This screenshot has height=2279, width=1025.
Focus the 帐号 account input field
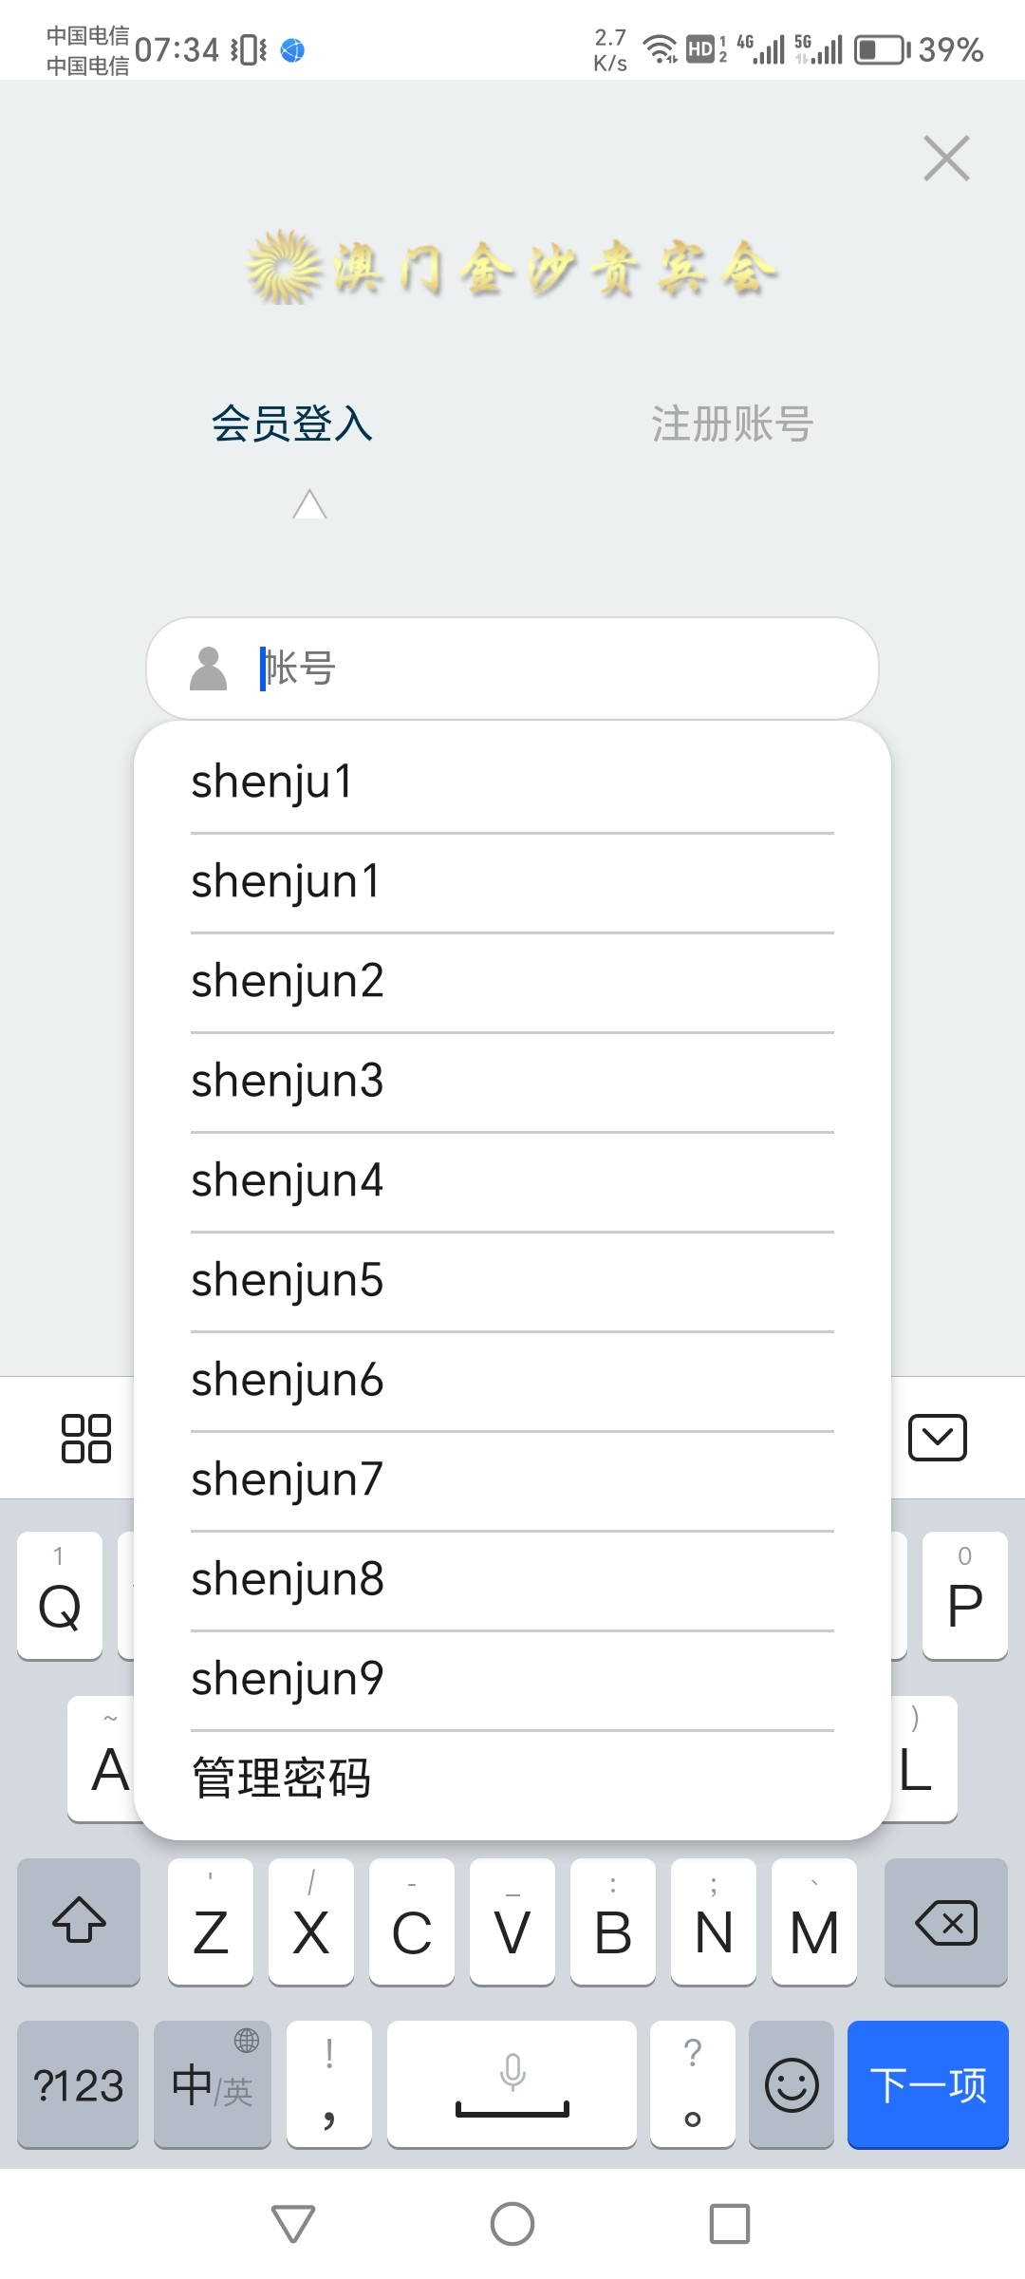[x=550, y=669]
